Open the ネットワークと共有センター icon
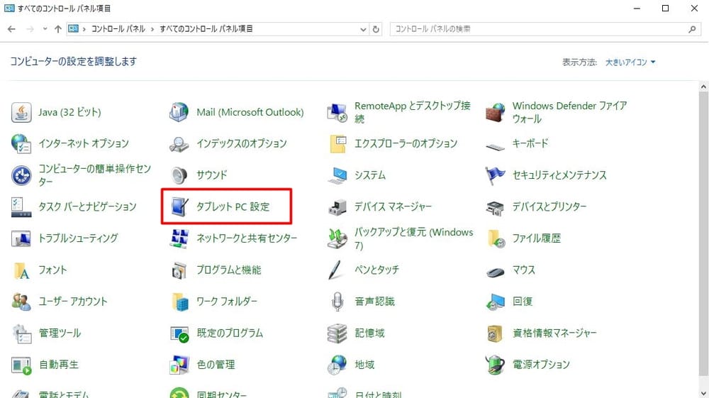 click(179, 238)
